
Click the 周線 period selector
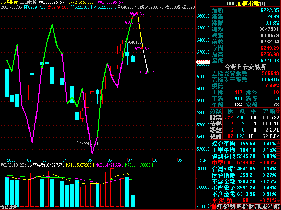(203, 160)
